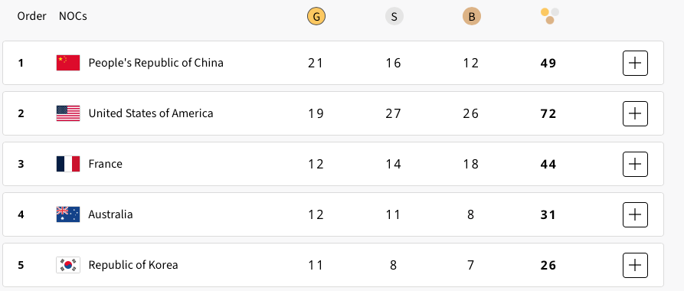This screenshot has width=684, height=291.
Task: Click the United States flag icon
Action: pyautogui.click(x=68, y=113)
